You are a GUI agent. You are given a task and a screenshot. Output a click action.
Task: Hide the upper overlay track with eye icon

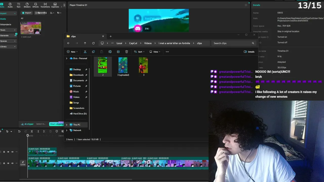[8, 152]
